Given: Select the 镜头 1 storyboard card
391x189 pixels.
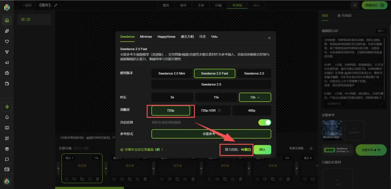Looking at the screenshot, I should coord(82,168).
